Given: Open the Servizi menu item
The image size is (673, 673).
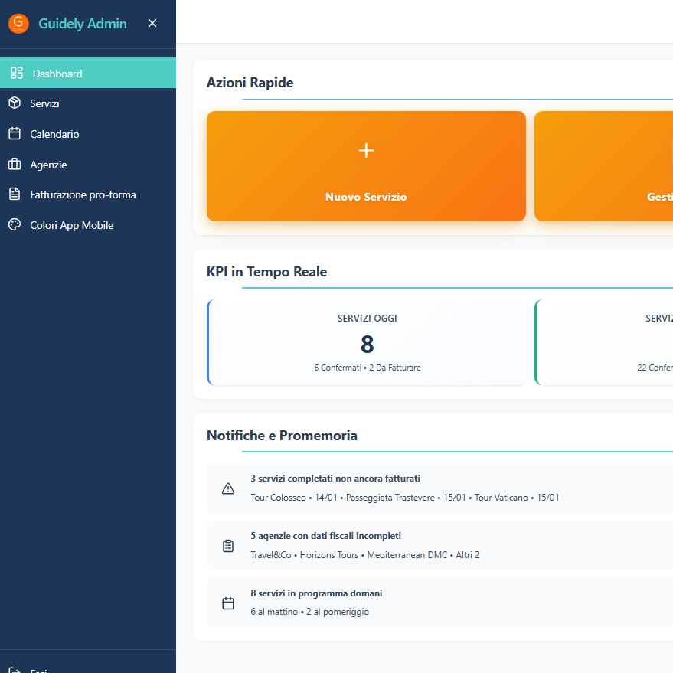Looking at the screenshot, I should [x=88, y=103].
